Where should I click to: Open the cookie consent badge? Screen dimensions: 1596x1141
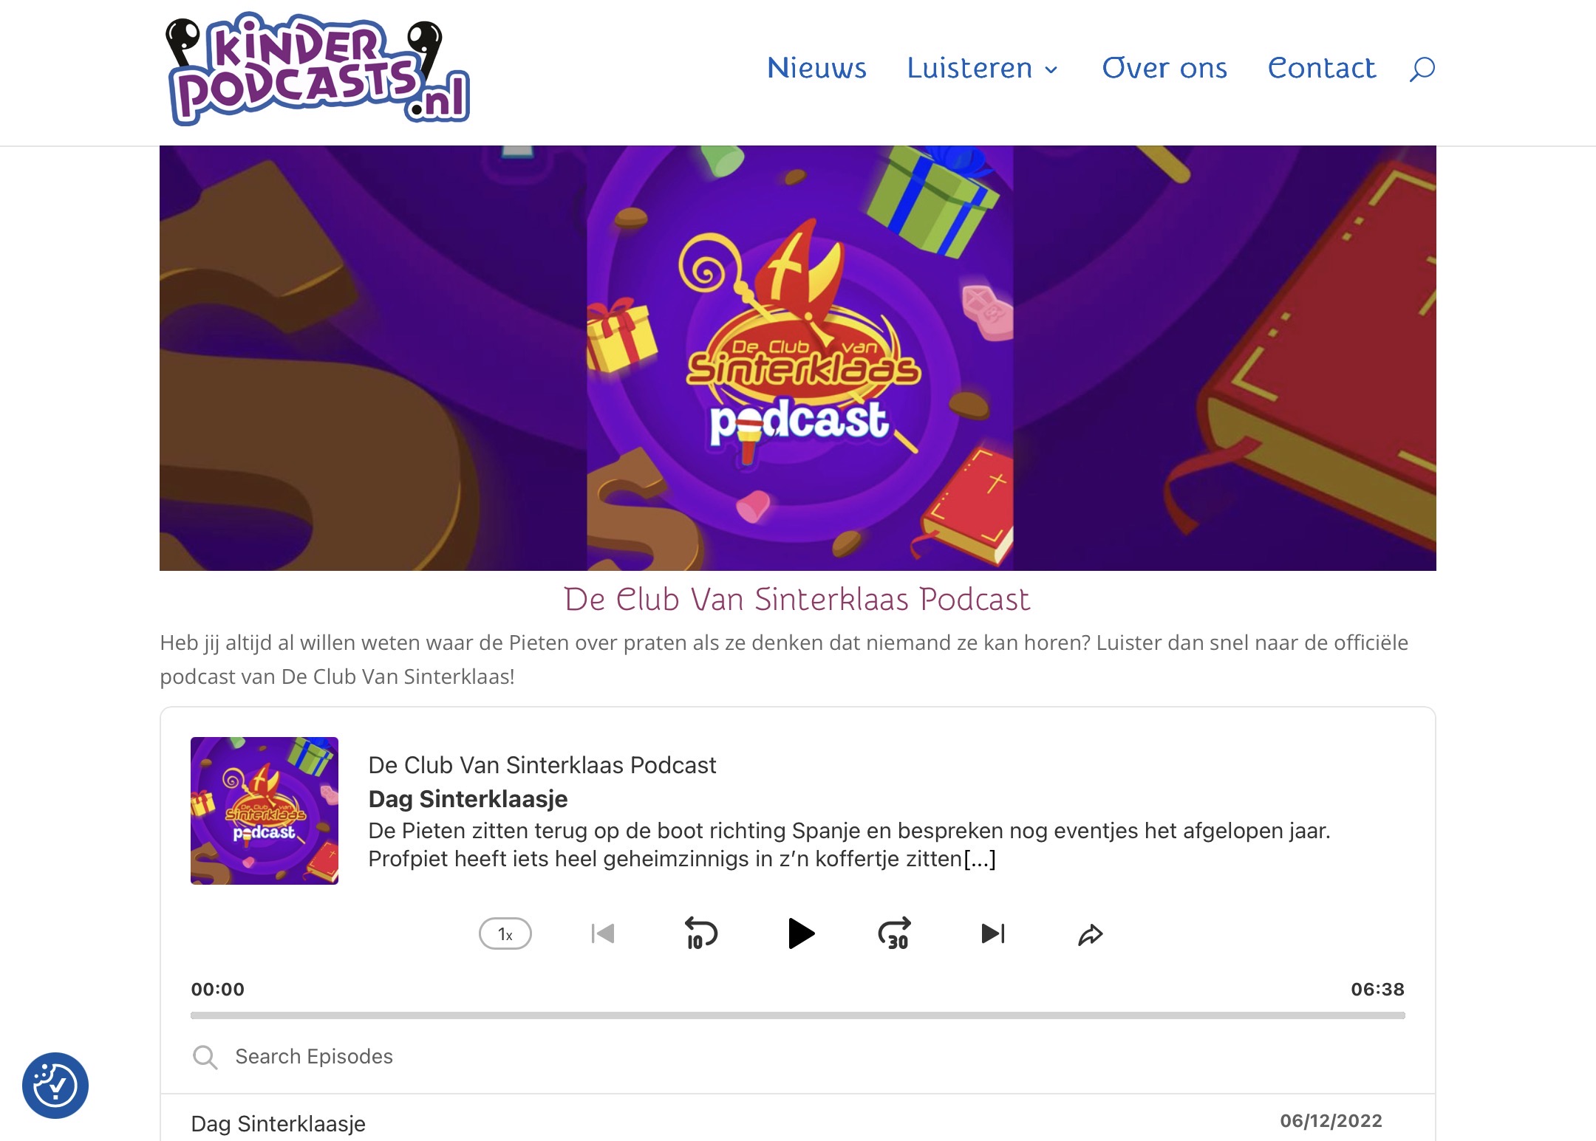(x=55, y=1085)
